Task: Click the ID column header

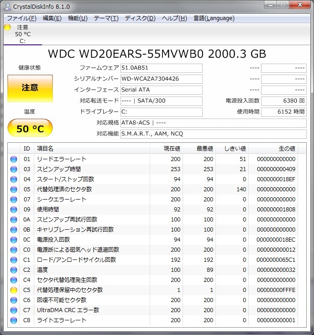Action: [x=26, y=148]
